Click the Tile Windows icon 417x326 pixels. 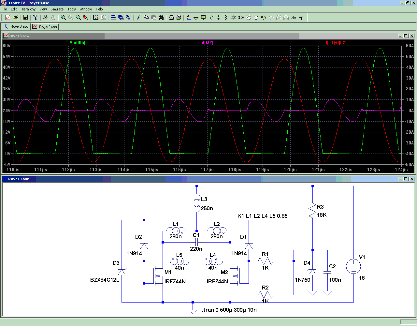pyautogui.click(x=113, y=18)
